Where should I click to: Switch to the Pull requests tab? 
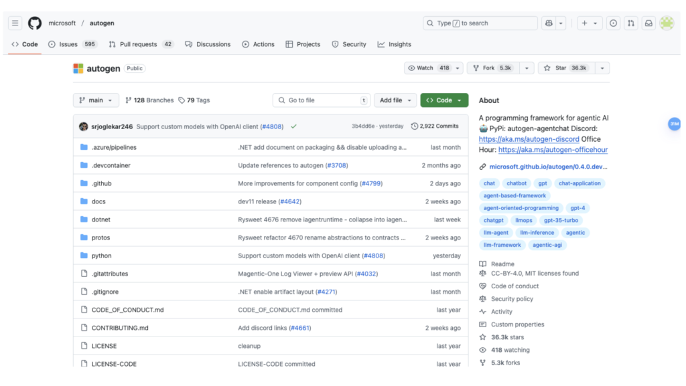coord(141,44)
